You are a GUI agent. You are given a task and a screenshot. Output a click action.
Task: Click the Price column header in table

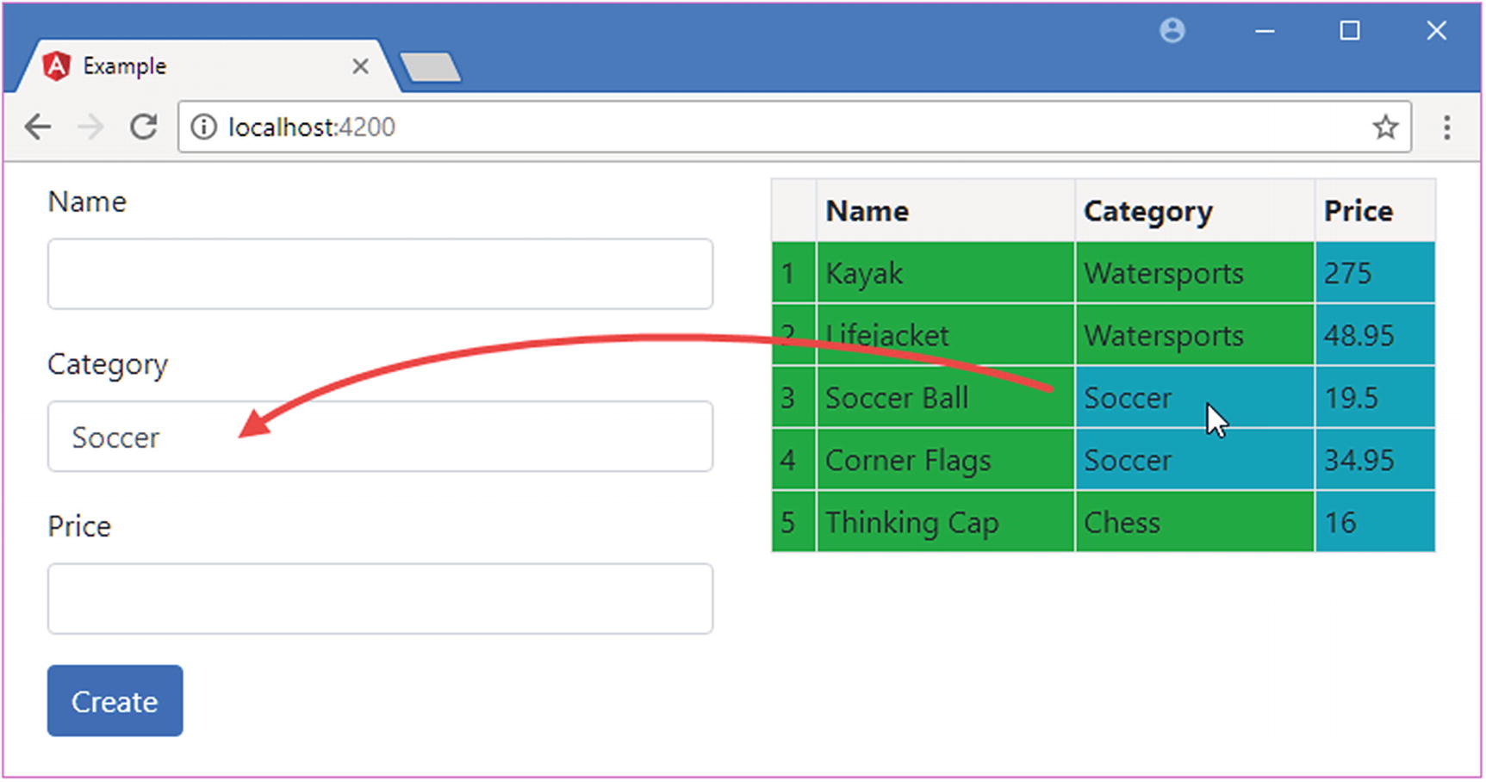1375,211
